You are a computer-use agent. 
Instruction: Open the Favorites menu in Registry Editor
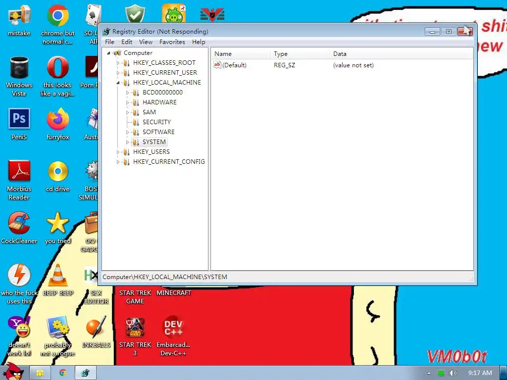(x=172, y=42)
